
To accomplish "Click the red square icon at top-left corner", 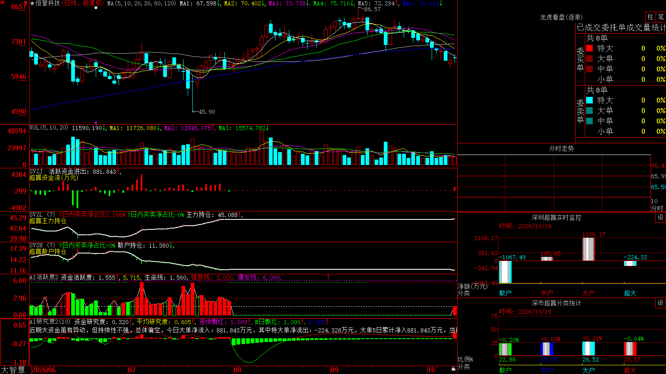I will (x=2, y=3).
